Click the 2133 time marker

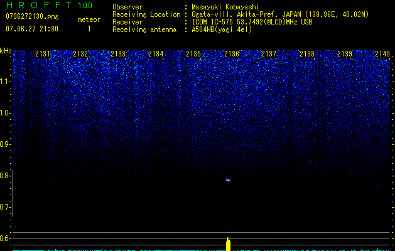pos(118,54)
